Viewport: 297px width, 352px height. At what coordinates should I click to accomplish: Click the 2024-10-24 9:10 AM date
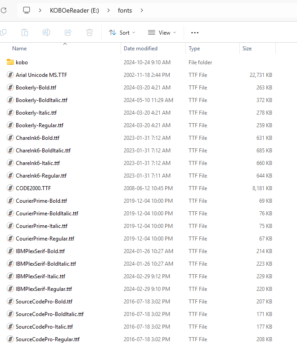pos(147,62)
